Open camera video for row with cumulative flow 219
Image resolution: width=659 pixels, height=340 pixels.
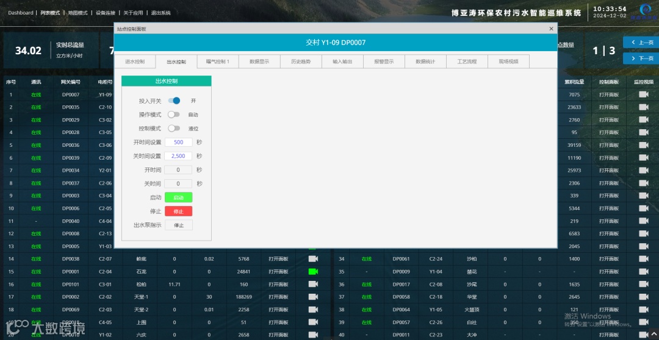tap(644, 221)
